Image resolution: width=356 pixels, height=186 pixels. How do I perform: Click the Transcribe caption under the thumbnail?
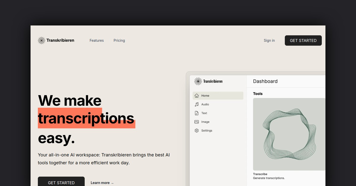click(x=260, y=174)
